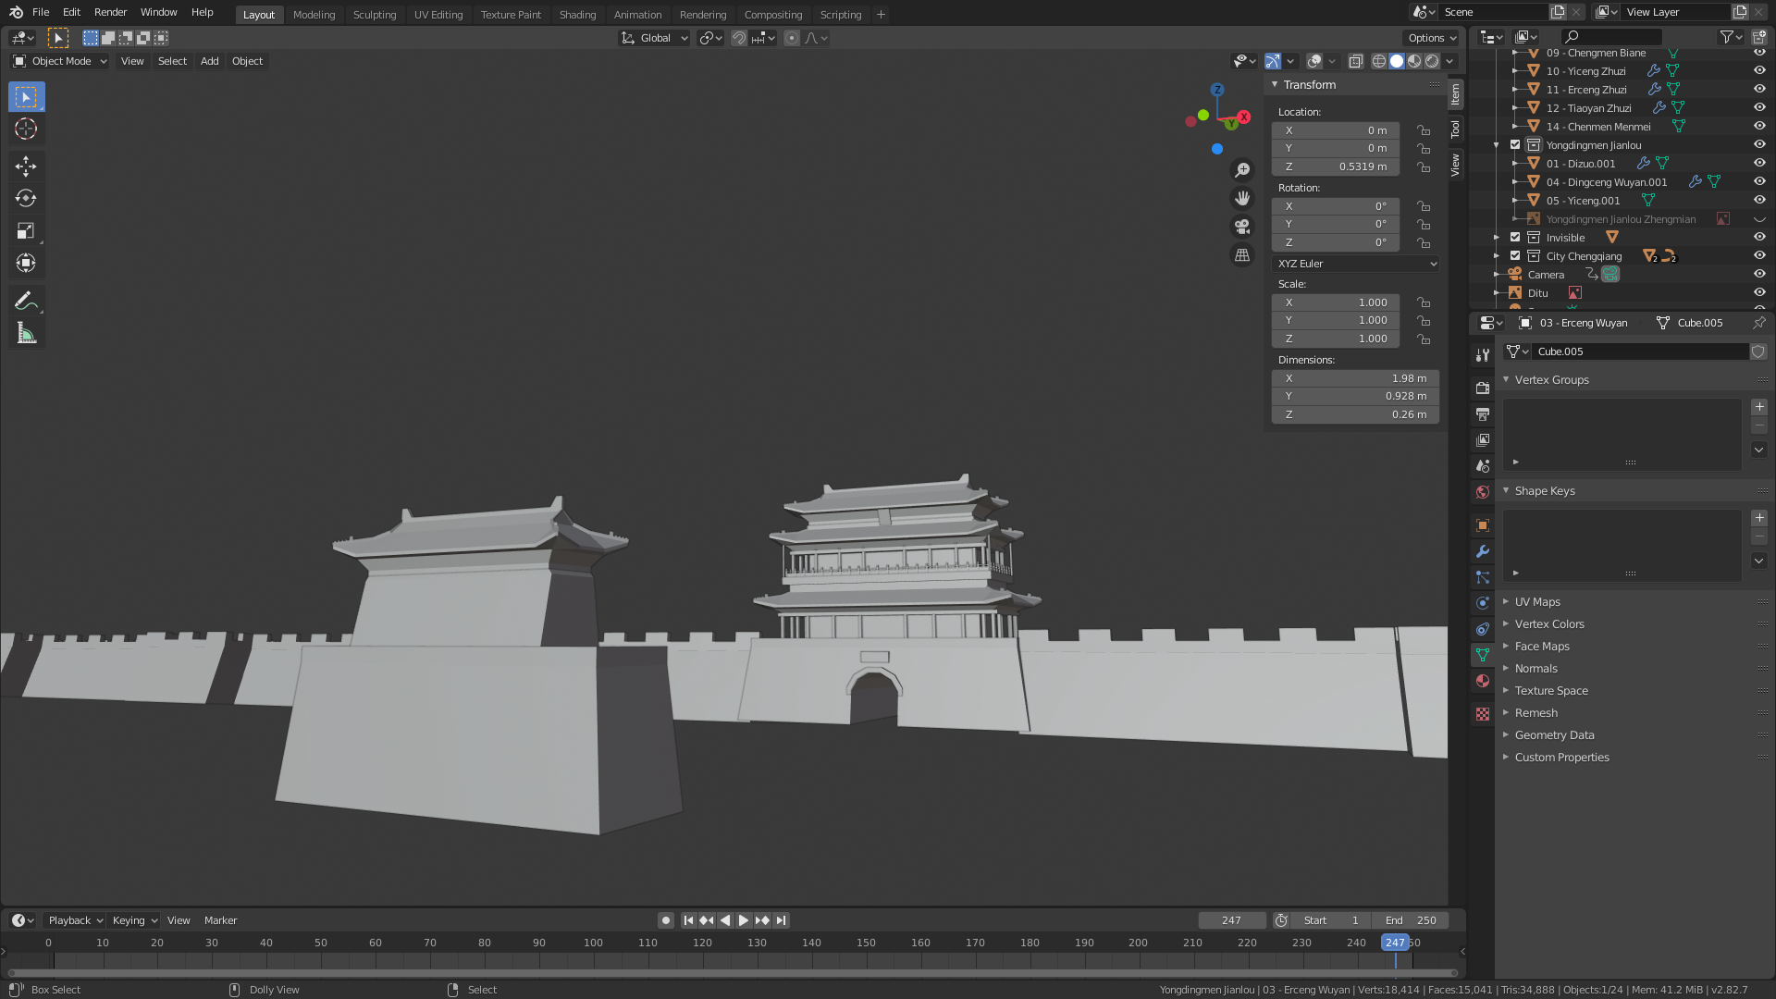Open the Render menu
1776x999 pixels.
110,12
